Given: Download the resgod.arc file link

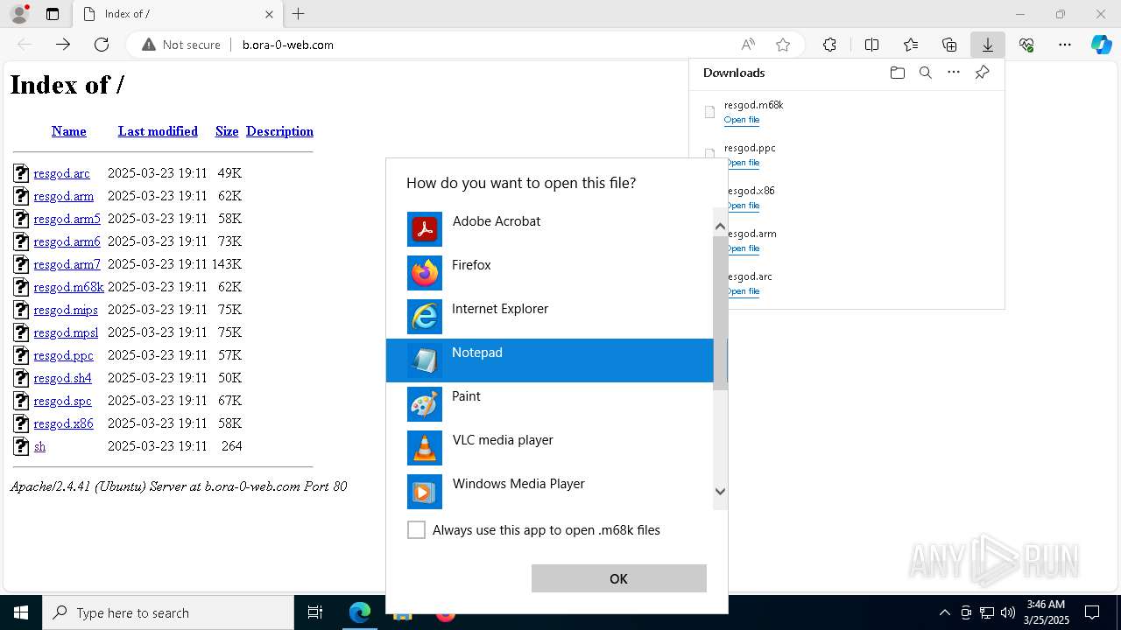Looking at the screenshot, I should (61, 173).
